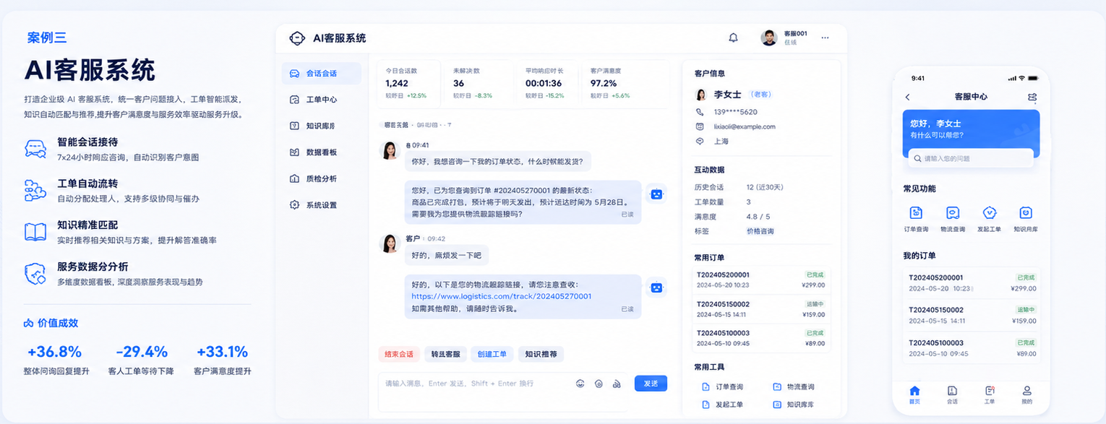The height and width of the screenshot is (424, 1106).
Task: Click the 知识推荐 button
Action: (541, 354)
